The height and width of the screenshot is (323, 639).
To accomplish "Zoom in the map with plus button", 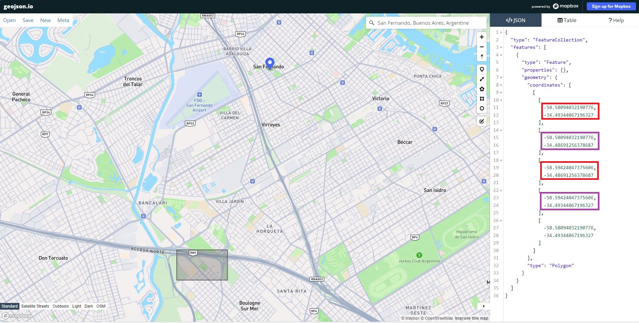I will click(482, 37).
